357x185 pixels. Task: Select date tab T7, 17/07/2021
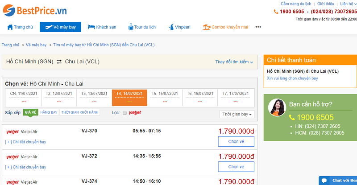pos(236,98)
